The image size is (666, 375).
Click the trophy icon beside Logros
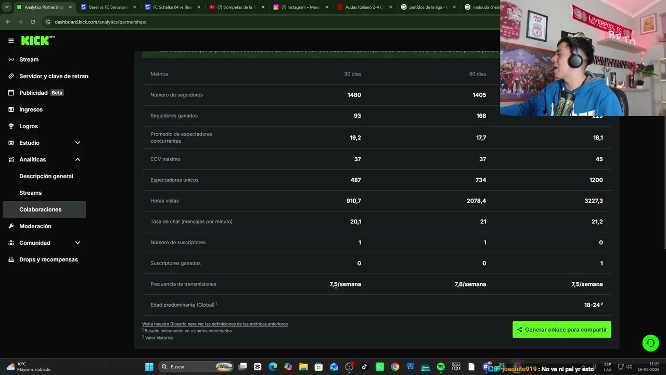pos(11,126)
